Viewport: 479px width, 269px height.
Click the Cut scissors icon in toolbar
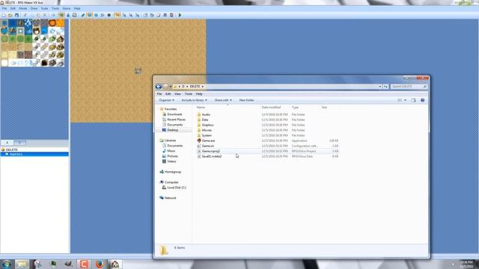point(25,15)
